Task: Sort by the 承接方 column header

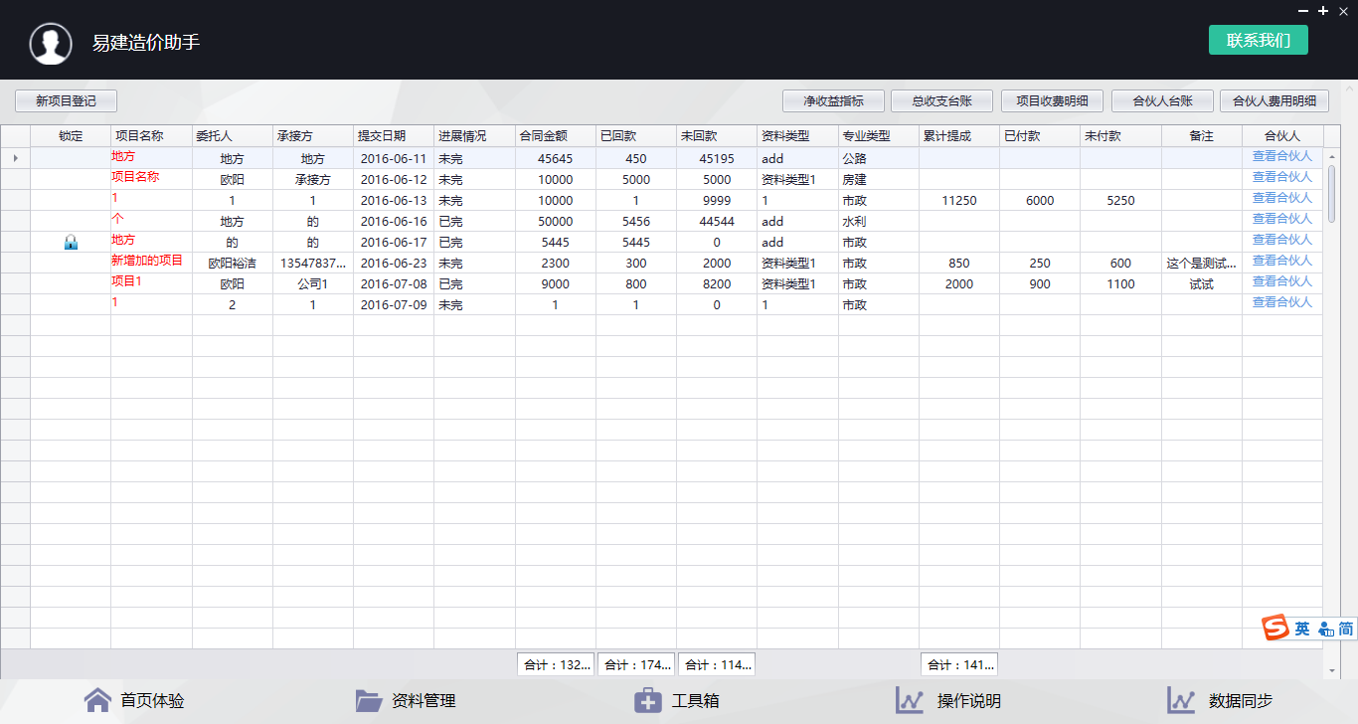Action: 313,136
